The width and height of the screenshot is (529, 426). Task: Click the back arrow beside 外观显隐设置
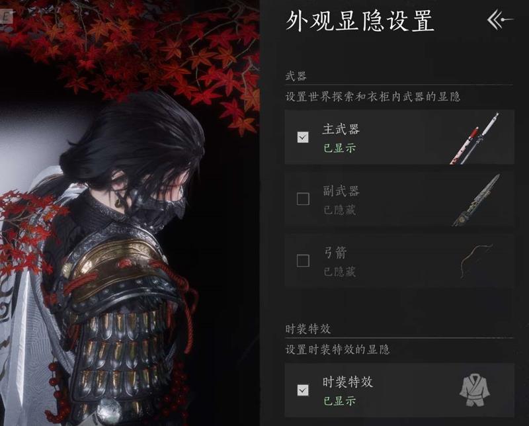click(x=500, y=21)
